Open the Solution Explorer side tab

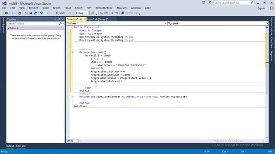click(x=272, y=26)
